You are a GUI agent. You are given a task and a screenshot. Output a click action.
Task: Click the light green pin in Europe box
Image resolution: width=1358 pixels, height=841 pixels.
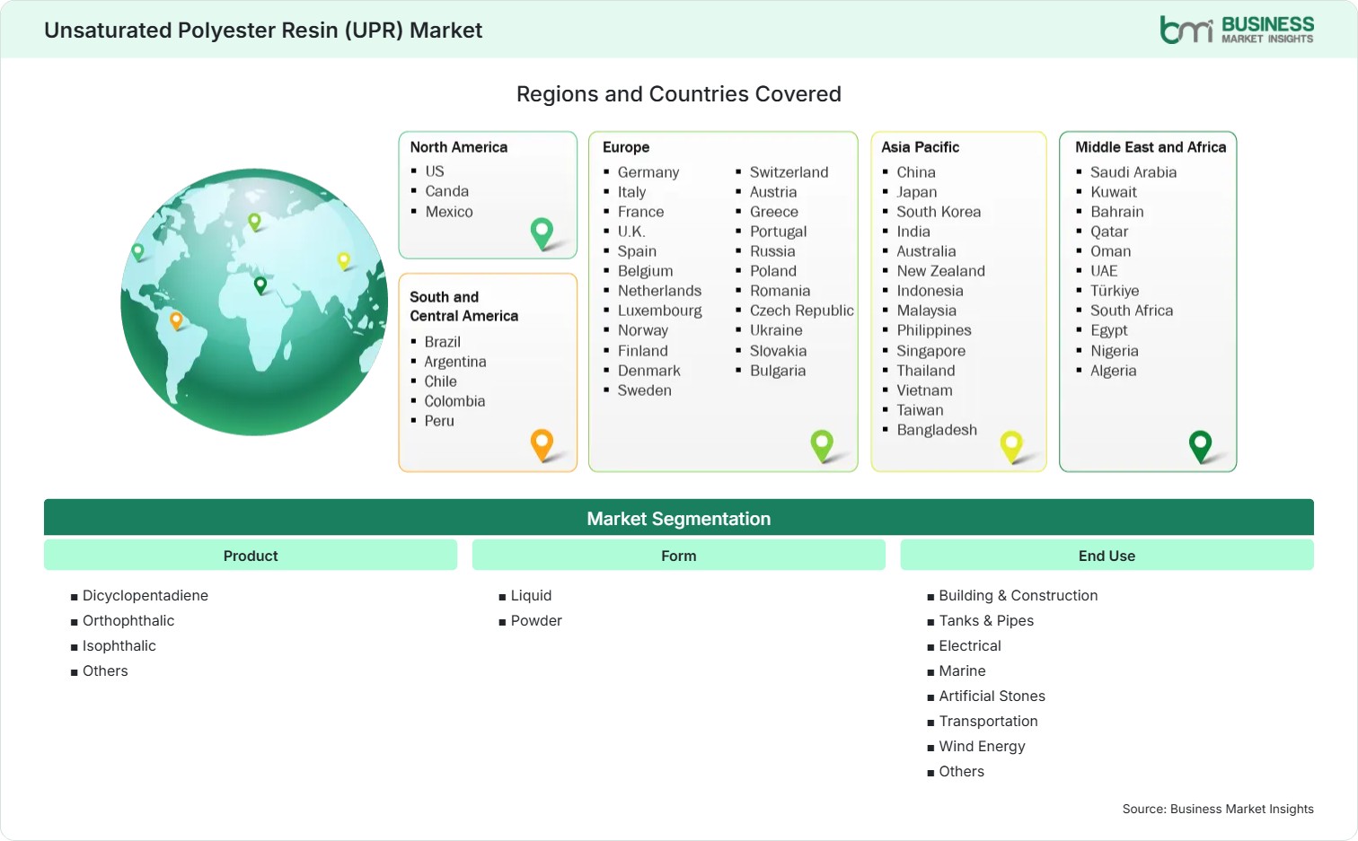[x=822, y=446]
